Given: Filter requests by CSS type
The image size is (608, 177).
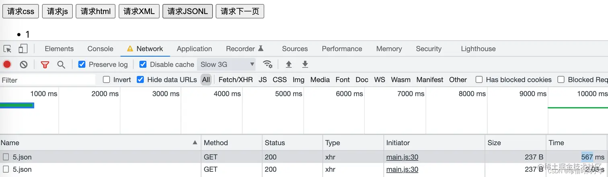Looking at the screenshot, I should pyautogui.click(x=279, y=79).
